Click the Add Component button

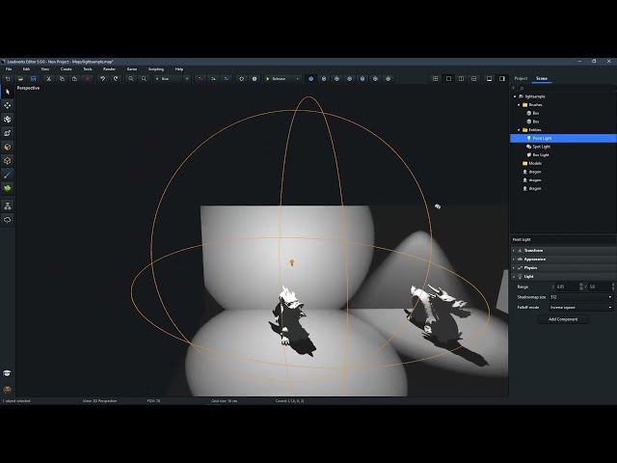point(563,319)
